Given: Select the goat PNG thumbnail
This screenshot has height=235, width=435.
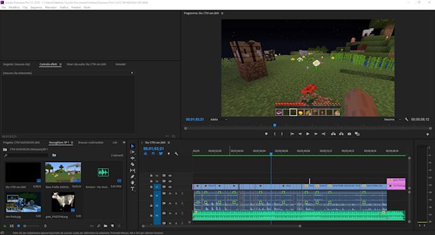Looking at the screenshot, I should click(x=63, y=202).
